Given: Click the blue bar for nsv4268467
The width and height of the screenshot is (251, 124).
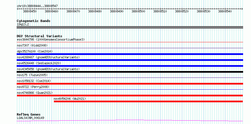Looking at the screenshot, I should pyautogui.click(x=130, y=60).
